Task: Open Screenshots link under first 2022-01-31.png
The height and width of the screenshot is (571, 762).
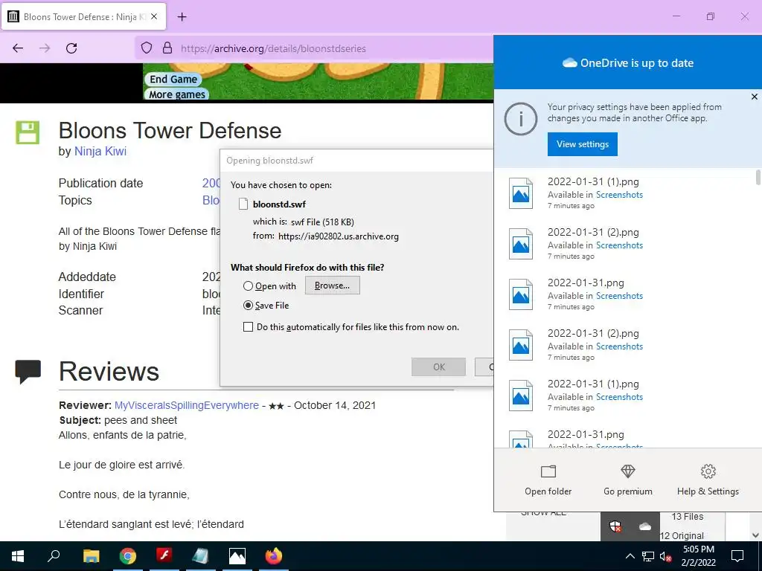Action: pos(619,296)
